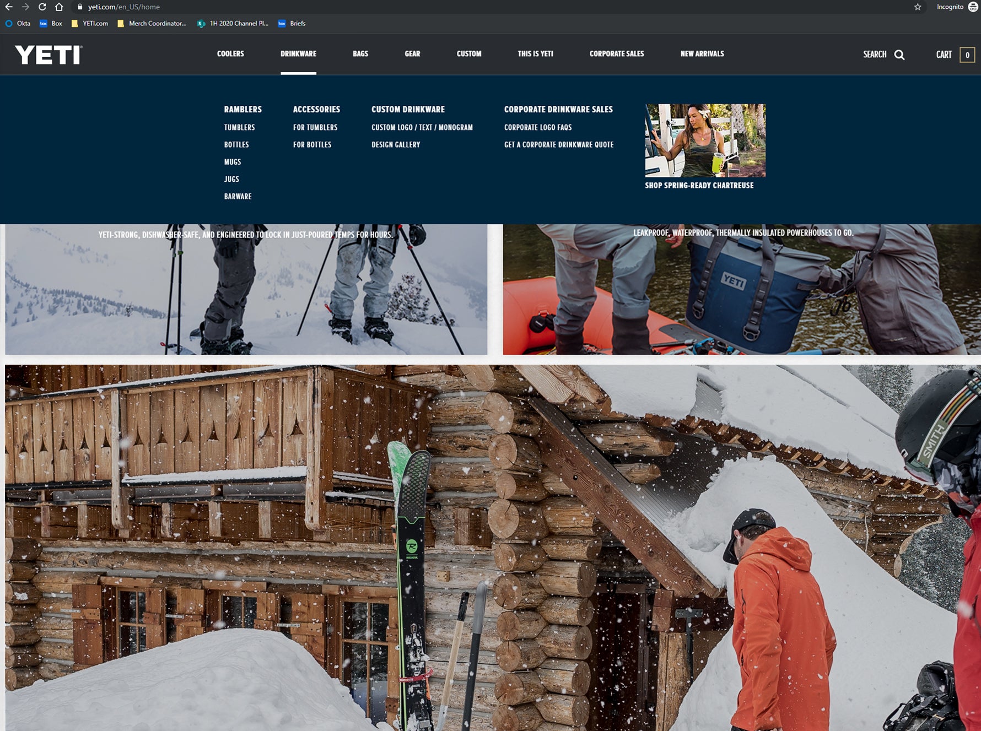Click Shop Spring-Ready Chartreuse link
981x731 pixels.
tap(699, 185)
